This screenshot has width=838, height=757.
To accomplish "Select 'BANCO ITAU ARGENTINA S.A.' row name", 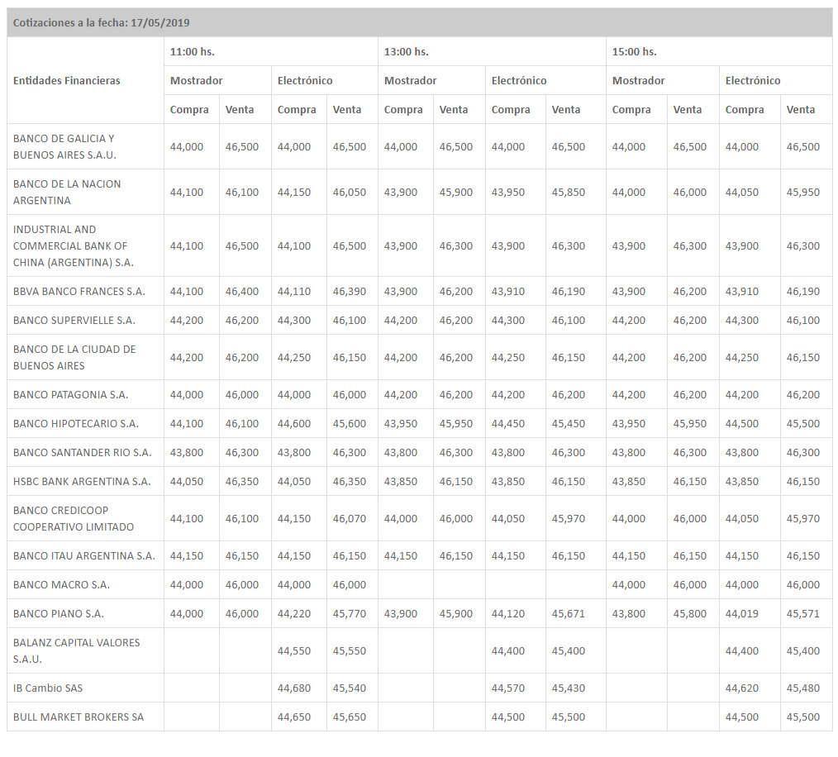I will pyautogui.click(x=84, y=556).
